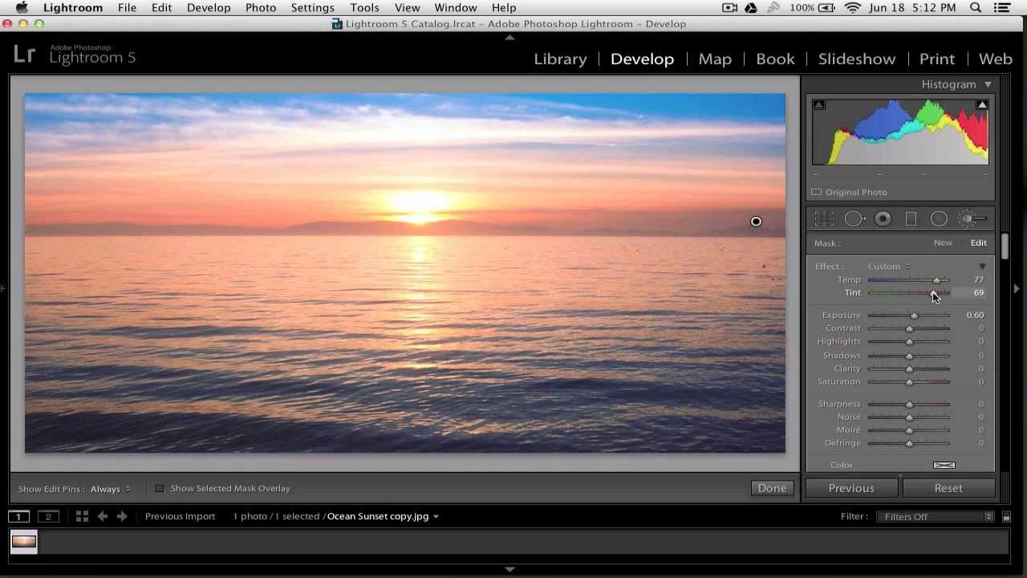
Task: Open the Tools menu
Action: 364,8
